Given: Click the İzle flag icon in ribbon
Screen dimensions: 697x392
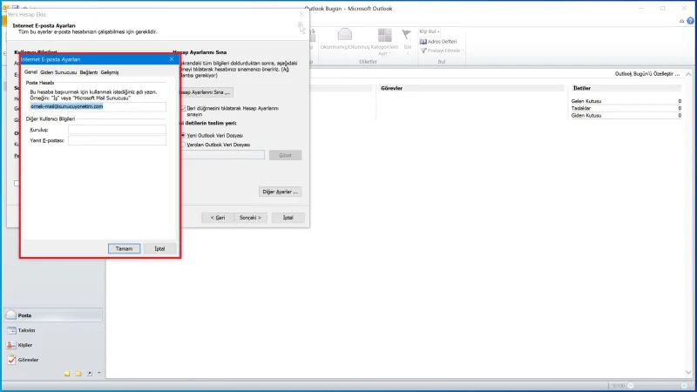Looking at the screenshot, I should (406, 35).
